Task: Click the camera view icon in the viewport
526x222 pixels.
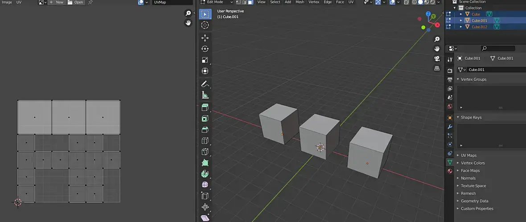Action: tap(437, 59)
